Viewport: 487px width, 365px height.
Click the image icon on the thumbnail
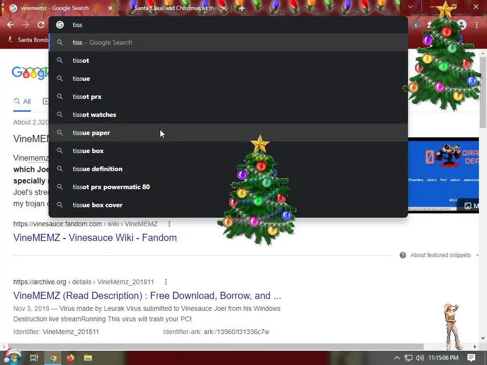(468, 206)
